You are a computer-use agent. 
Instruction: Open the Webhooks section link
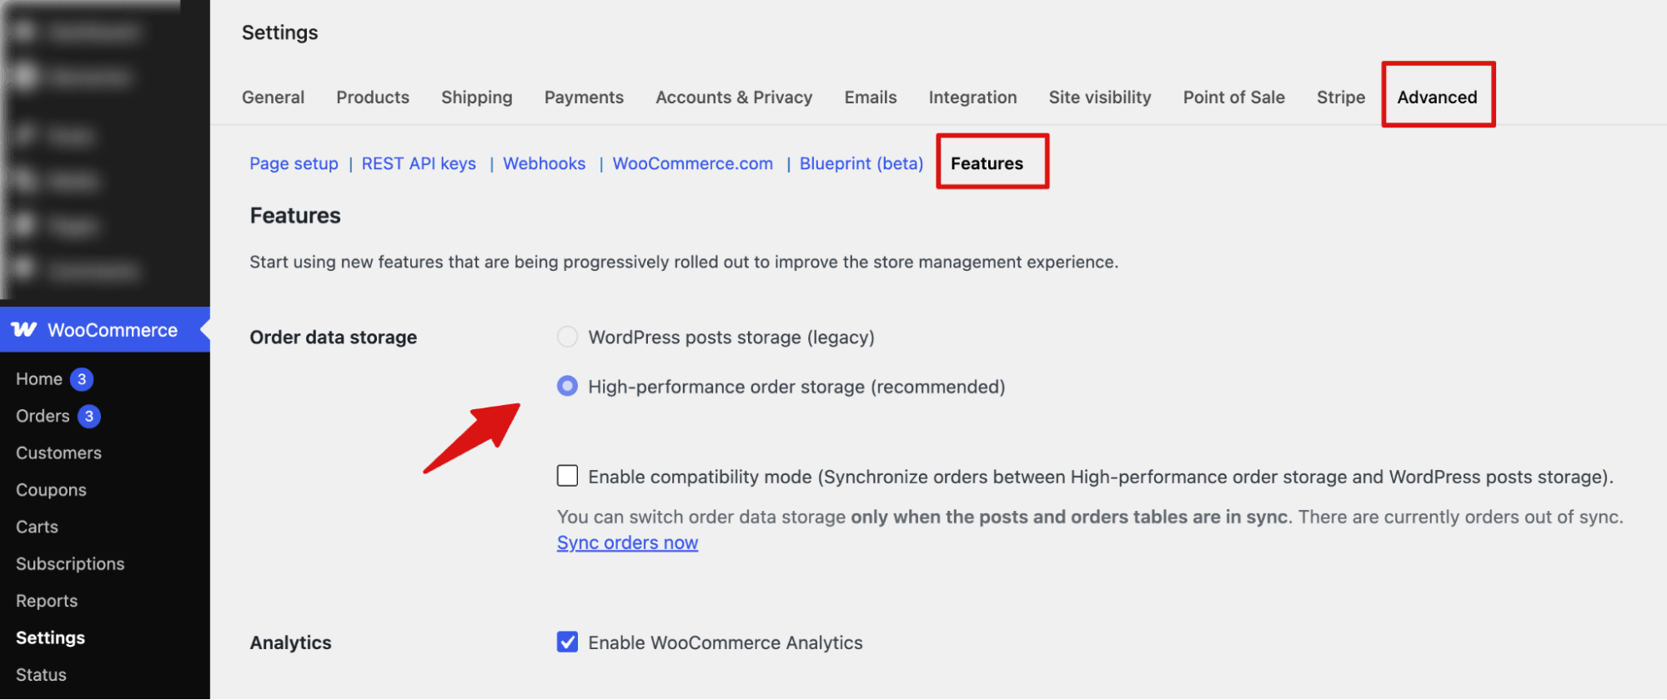(545, 164)
